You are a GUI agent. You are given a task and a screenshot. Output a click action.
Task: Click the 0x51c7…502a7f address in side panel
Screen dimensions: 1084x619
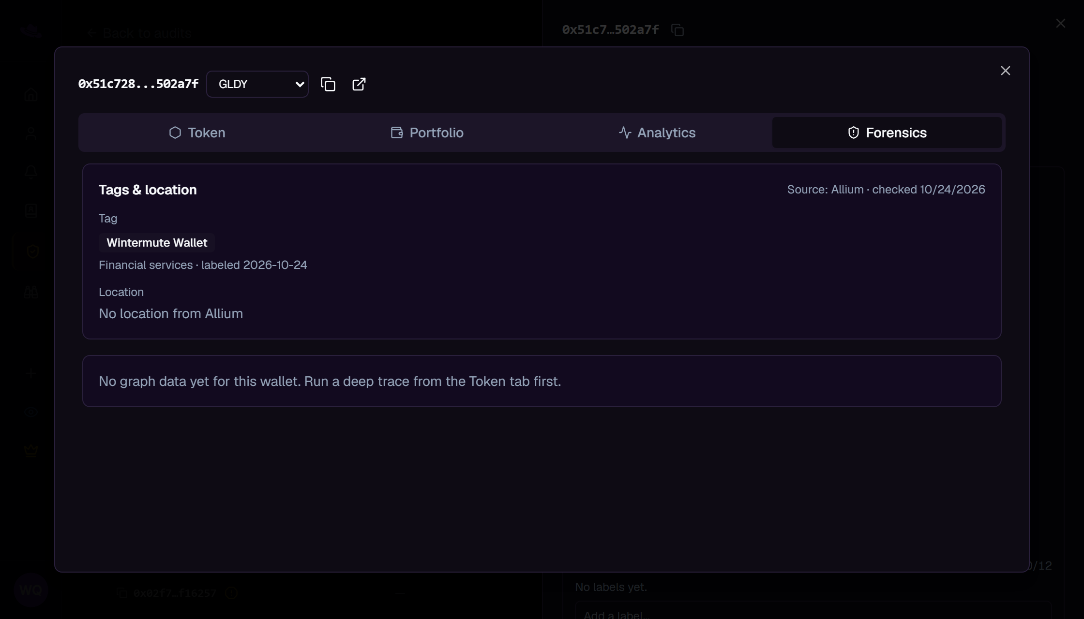click(610, 30)
